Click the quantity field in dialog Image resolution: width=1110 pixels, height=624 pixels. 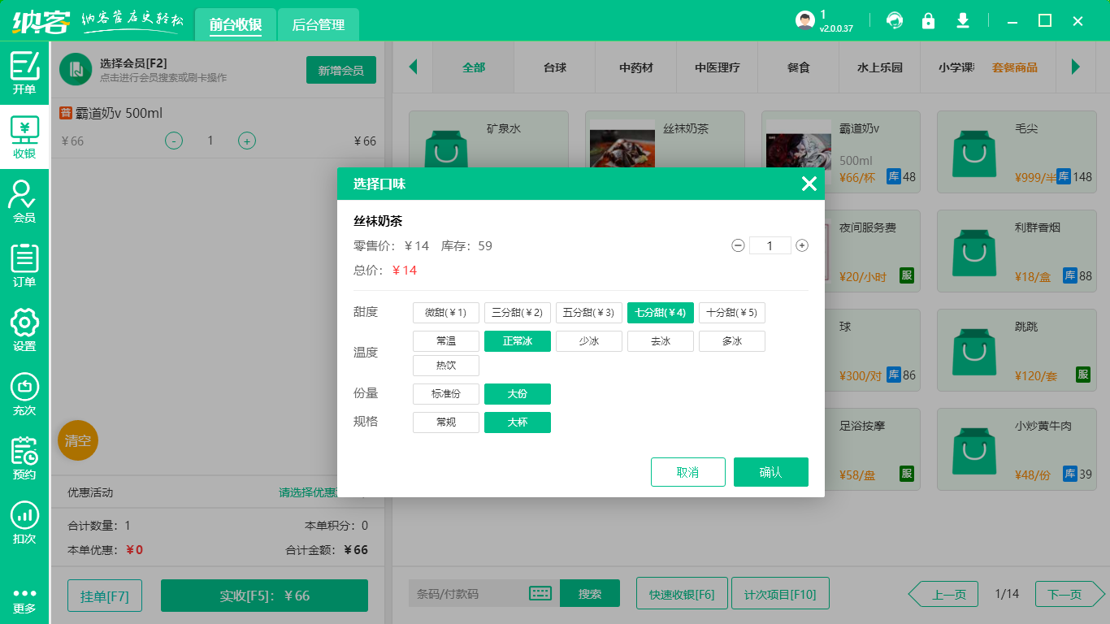pos(770,245)
